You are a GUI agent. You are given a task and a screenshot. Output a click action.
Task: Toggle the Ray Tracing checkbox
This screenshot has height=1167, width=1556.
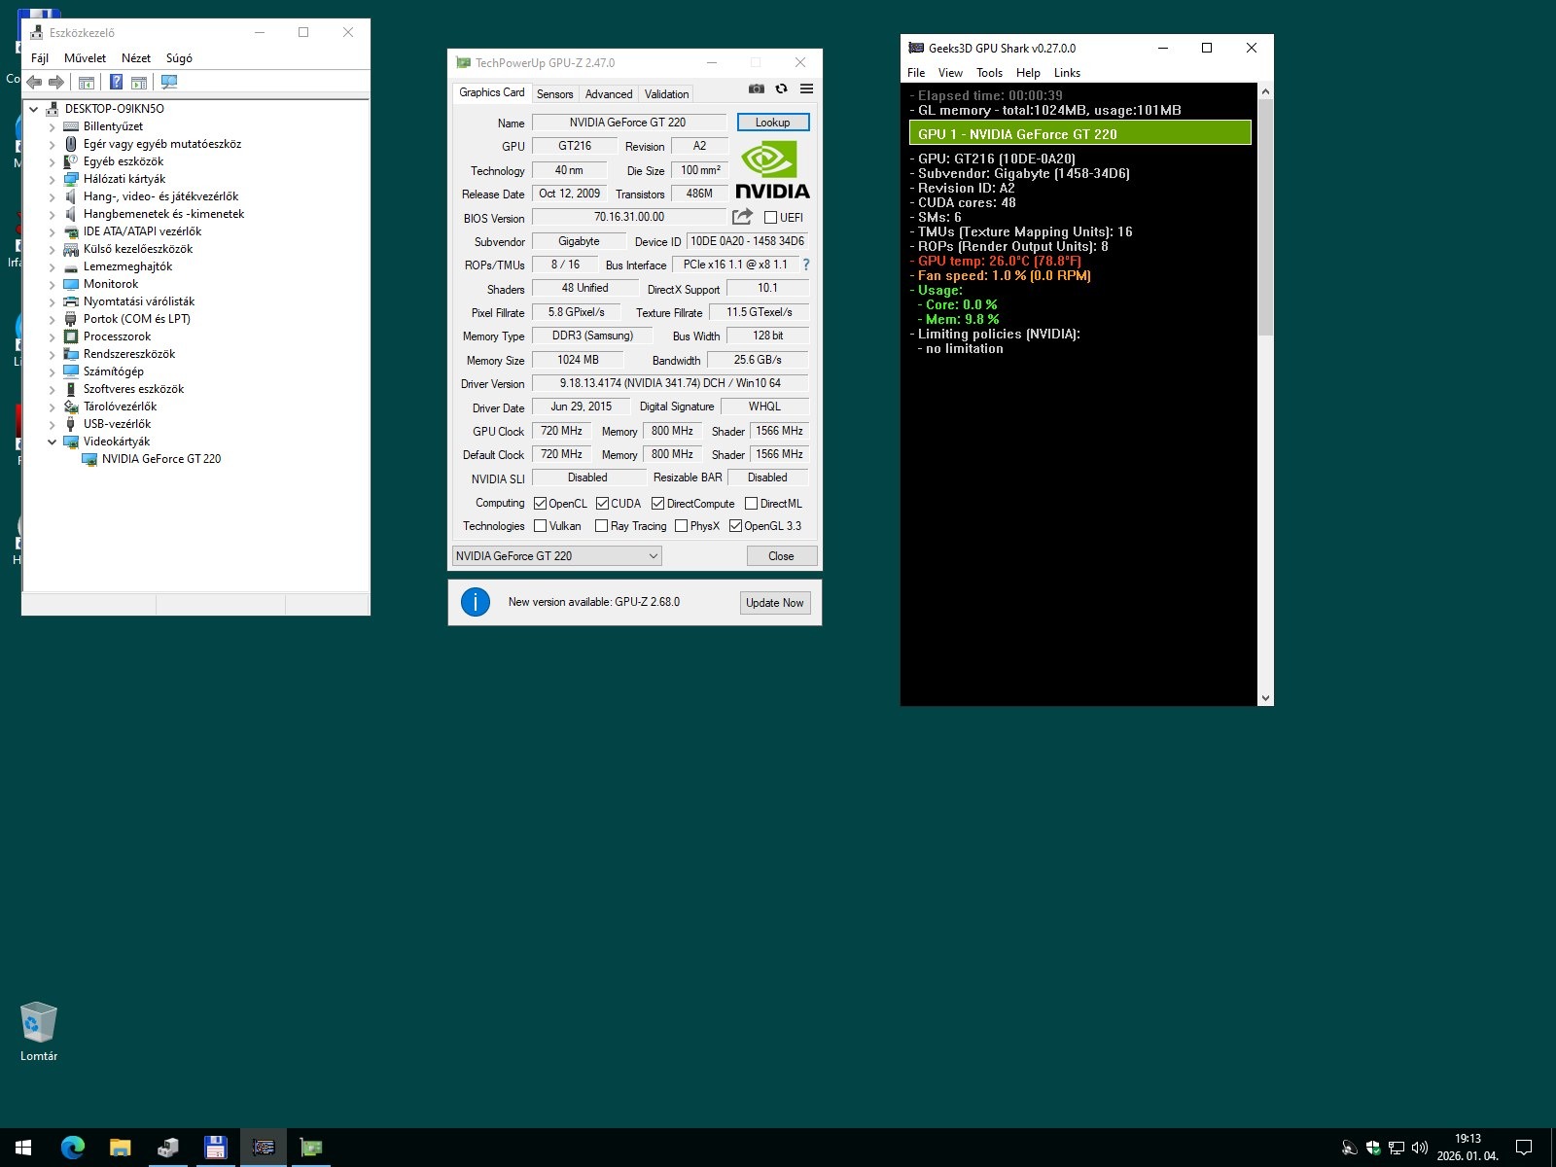coord(602,526)
